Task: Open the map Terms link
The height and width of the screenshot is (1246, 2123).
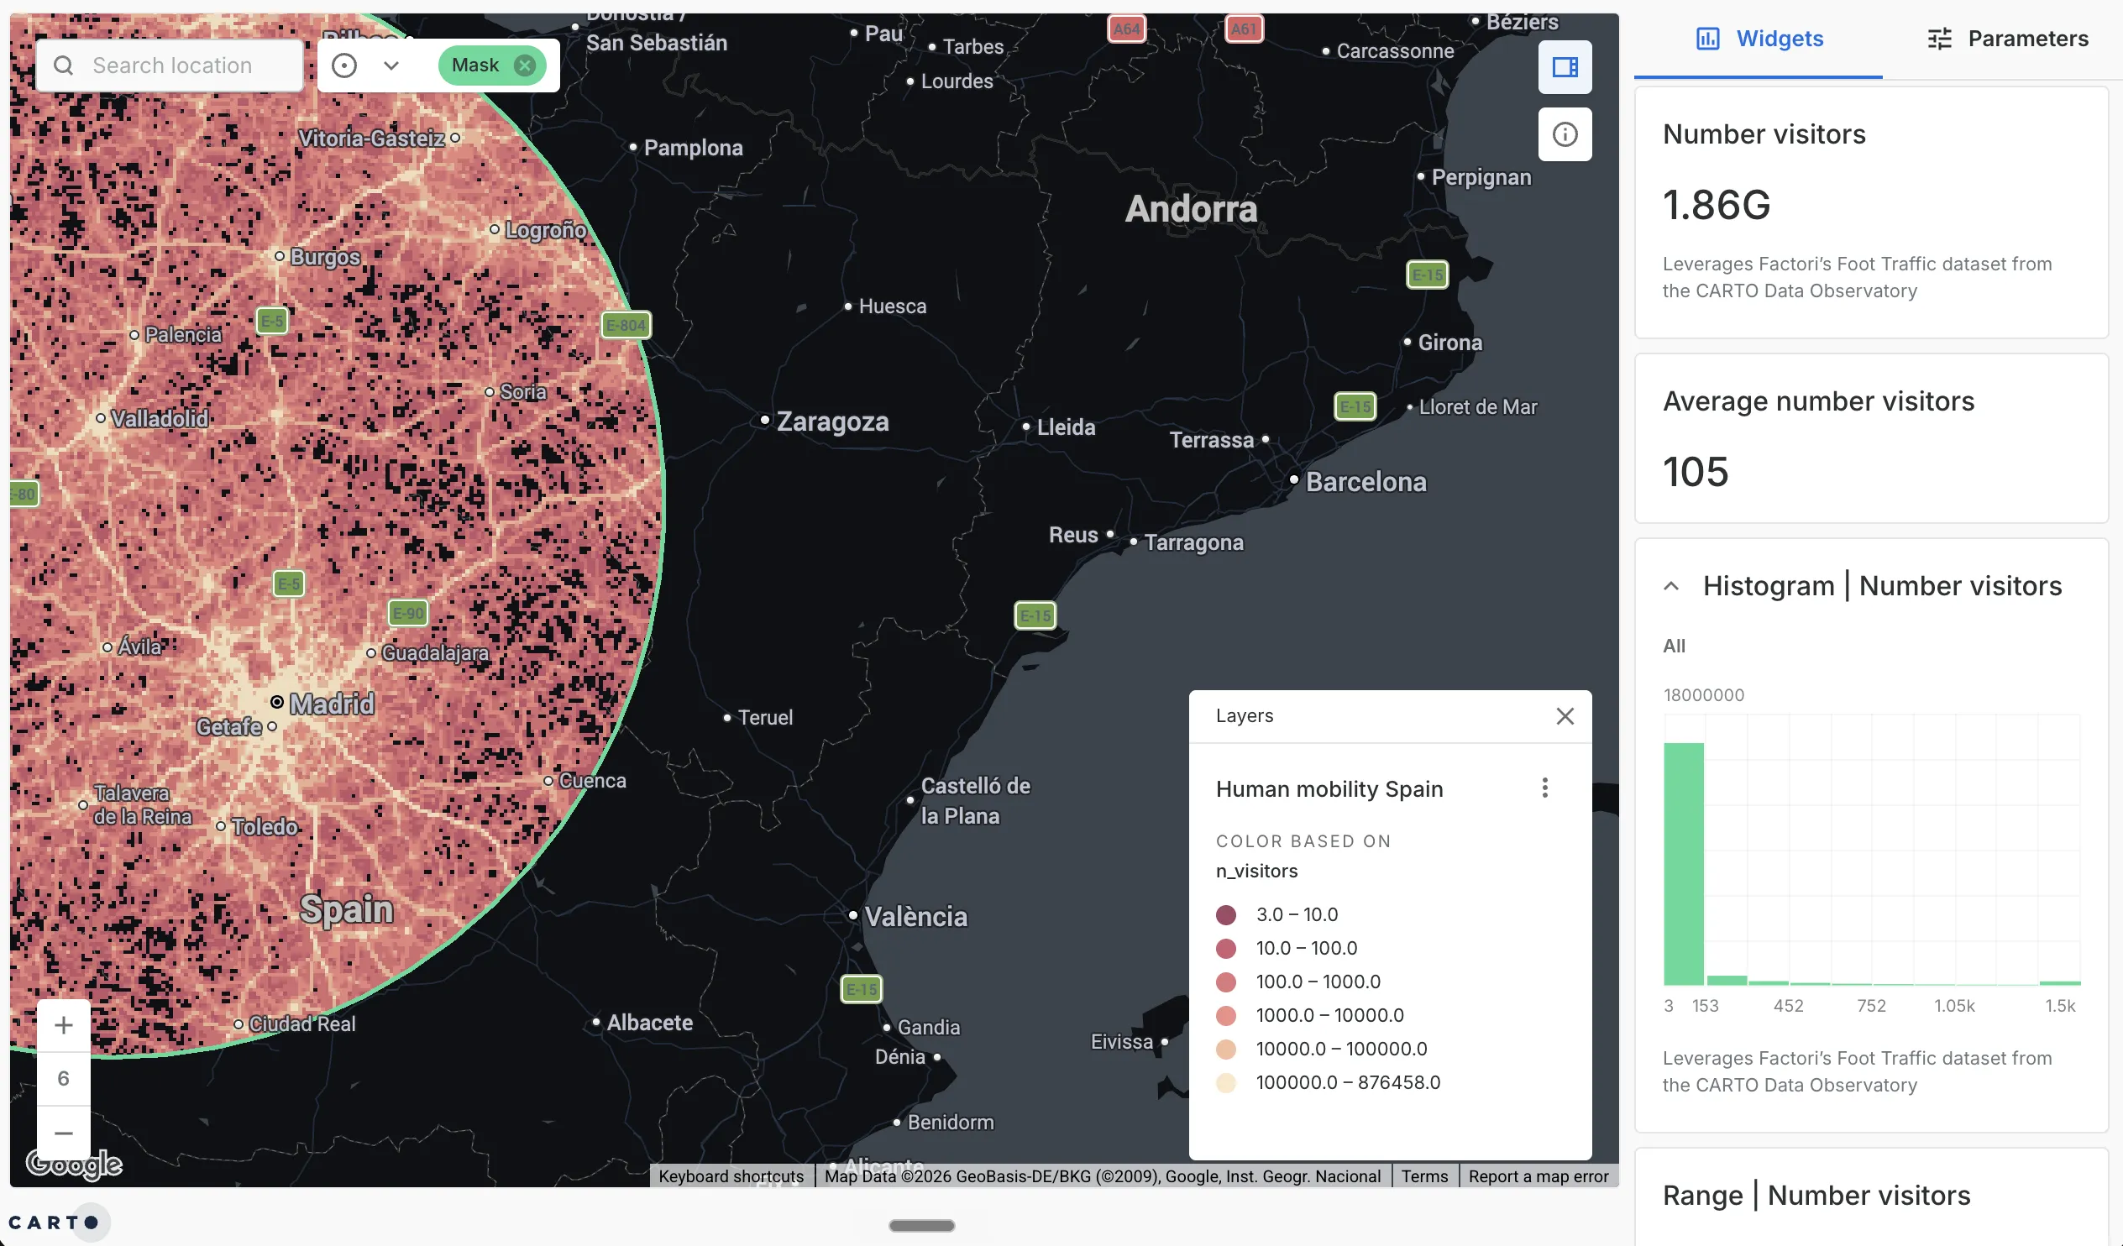Action: (1423, 1176)
